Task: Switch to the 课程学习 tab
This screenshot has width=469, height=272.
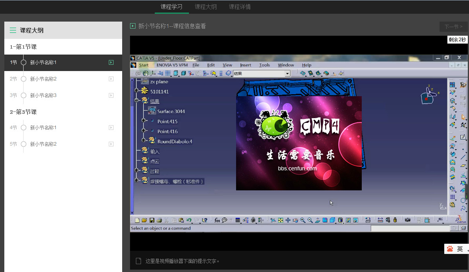Action: [171, 7]
